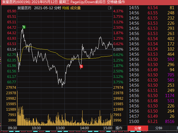Viewport: 178px width, 133px height.
Task: Select the 14:55 tick row with volume 81
Action: click(x=152, y=8)
